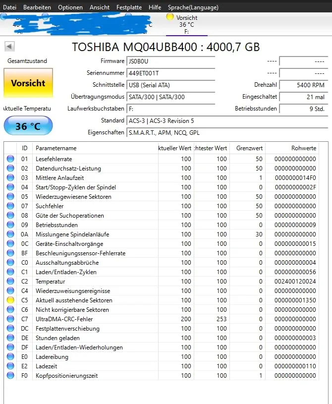
Task: Click the blue status icon for Mittlere Anlaufzeit
Action: 10,178
